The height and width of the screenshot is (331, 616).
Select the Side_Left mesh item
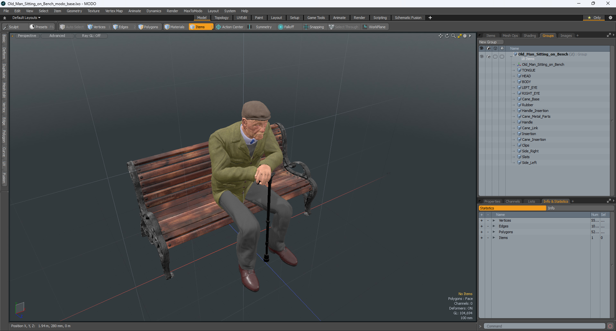pyautogui.click(x=529, y=163)
